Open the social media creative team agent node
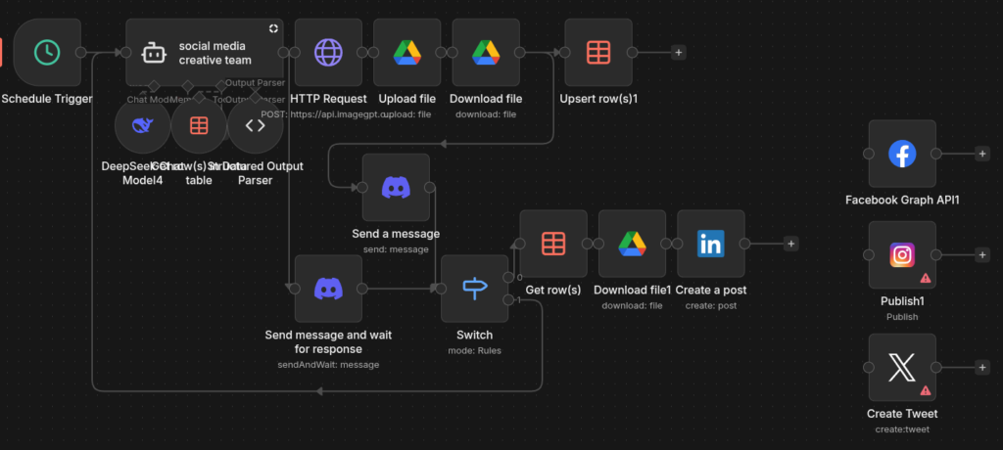The width and height of the screenshot is (1003, 450). (x=204, y=53)
